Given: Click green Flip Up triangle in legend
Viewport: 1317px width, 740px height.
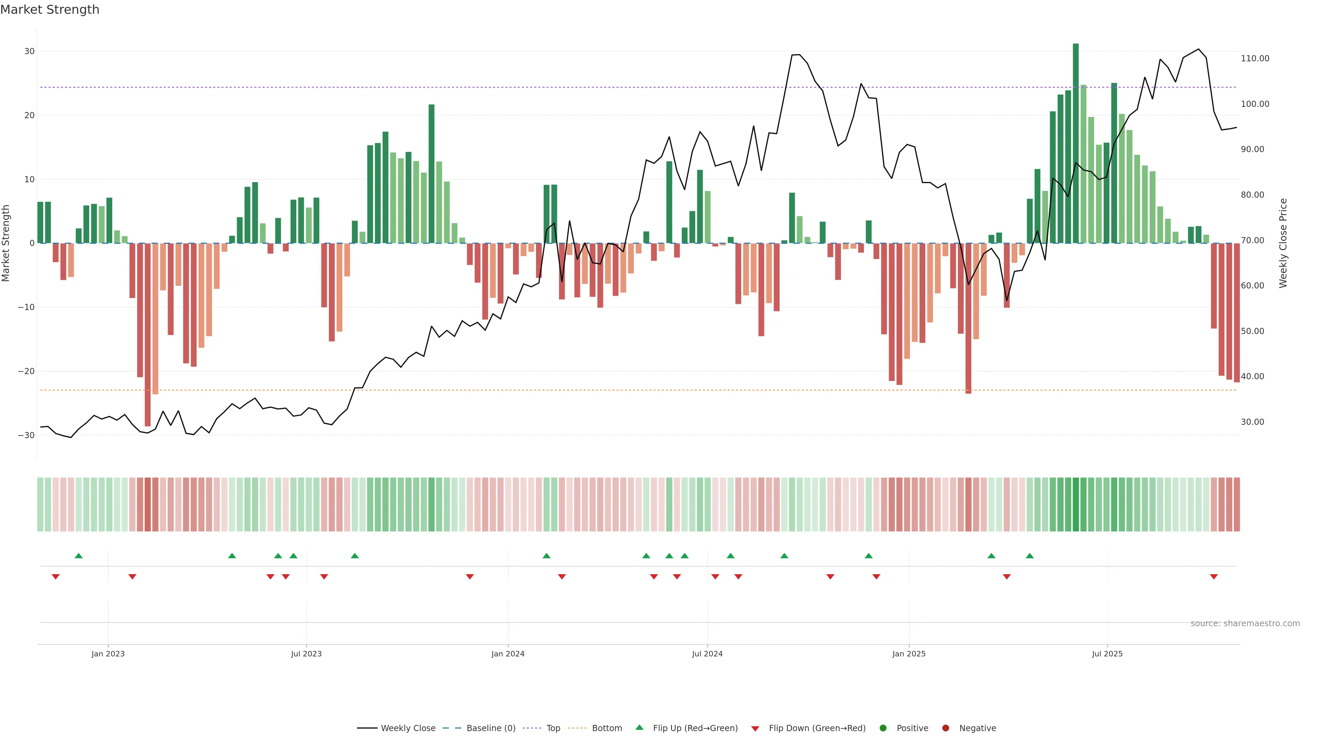Looking at the screenshot, I should (639, 728).
